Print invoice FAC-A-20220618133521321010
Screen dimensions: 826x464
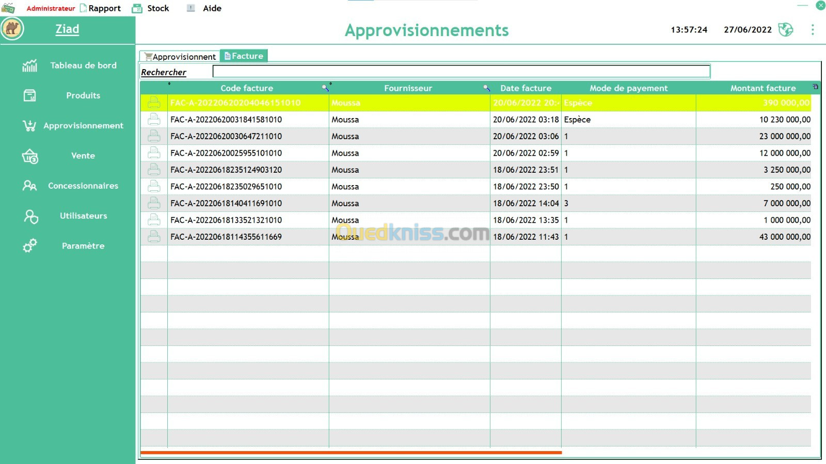click(x=154, y=220)
